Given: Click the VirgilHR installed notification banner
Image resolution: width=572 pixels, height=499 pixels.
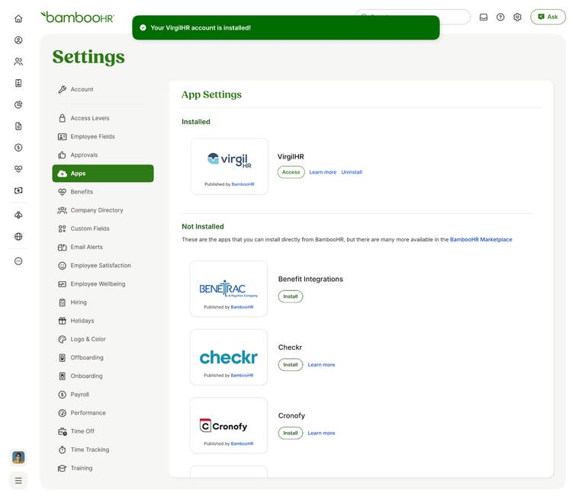Looking at the screenshot, I should (x=286, y=27).
